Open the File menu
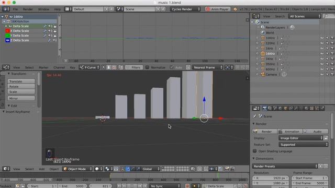Image resolution: width=335 pixels, height=188 pixels. [x=15, y=9]
